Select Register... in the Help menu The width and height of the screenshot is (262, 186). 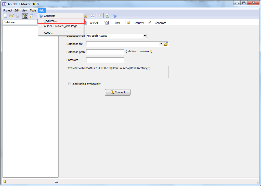(61, 21)
